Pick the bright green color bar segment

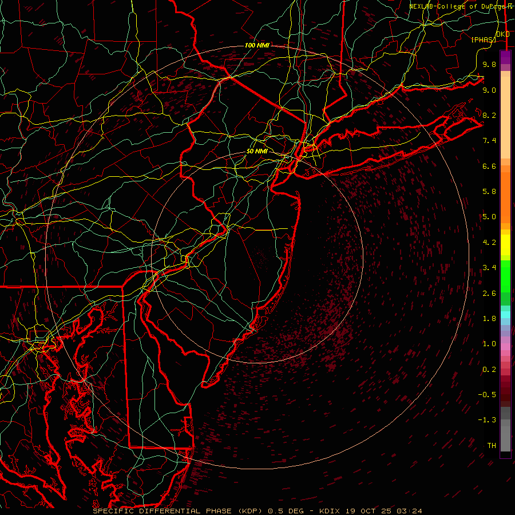tap(505, 276)
